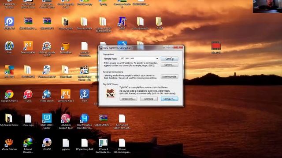Image resolution: width=282 pixels, height=158 pixels.
Task: Select the LGMobile Support Tool icon
Action: [x=66, y=122]
